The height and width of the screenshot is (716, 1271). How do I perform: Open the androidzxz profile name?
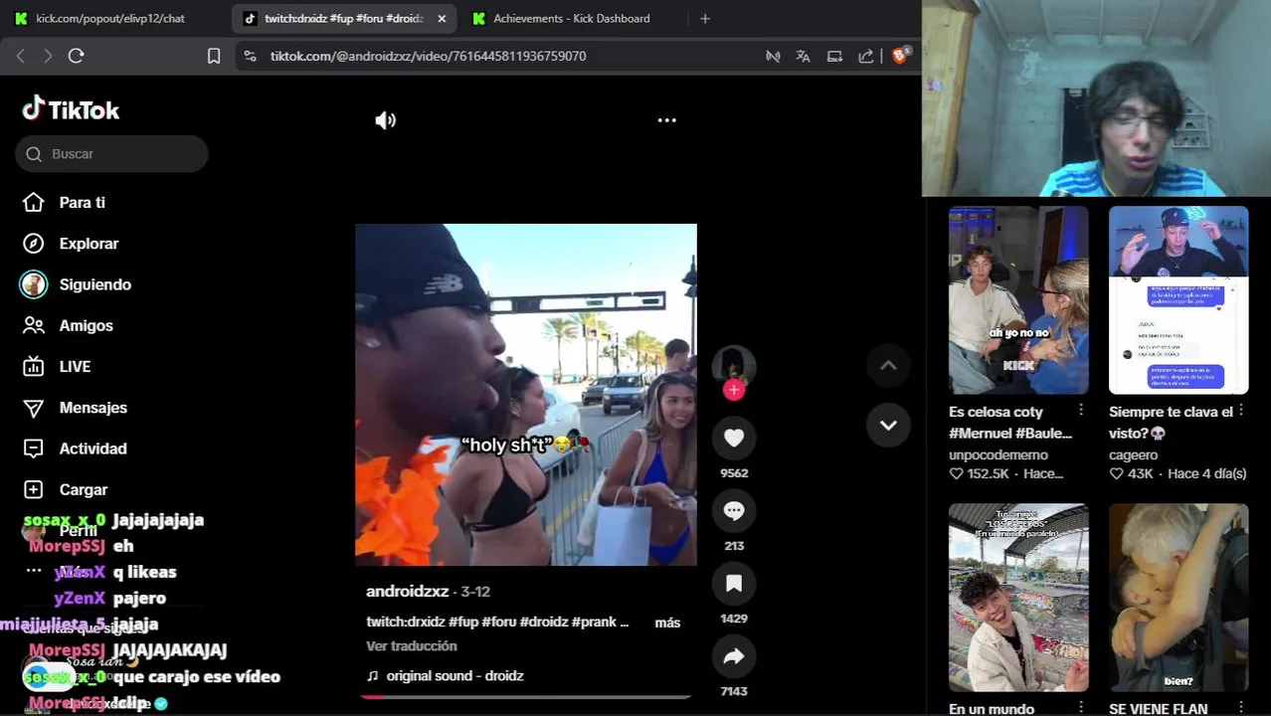point(408,591)
